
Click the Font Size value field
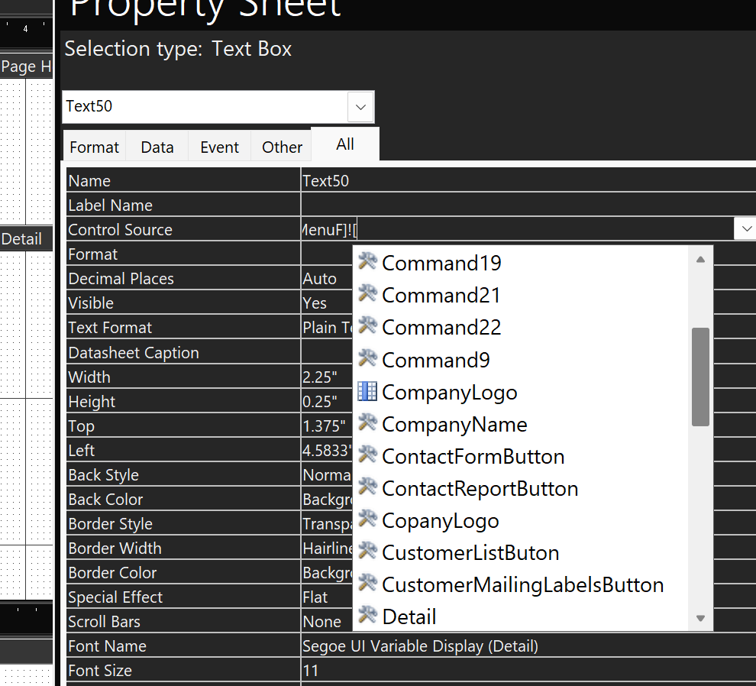(x=527, y=671)
